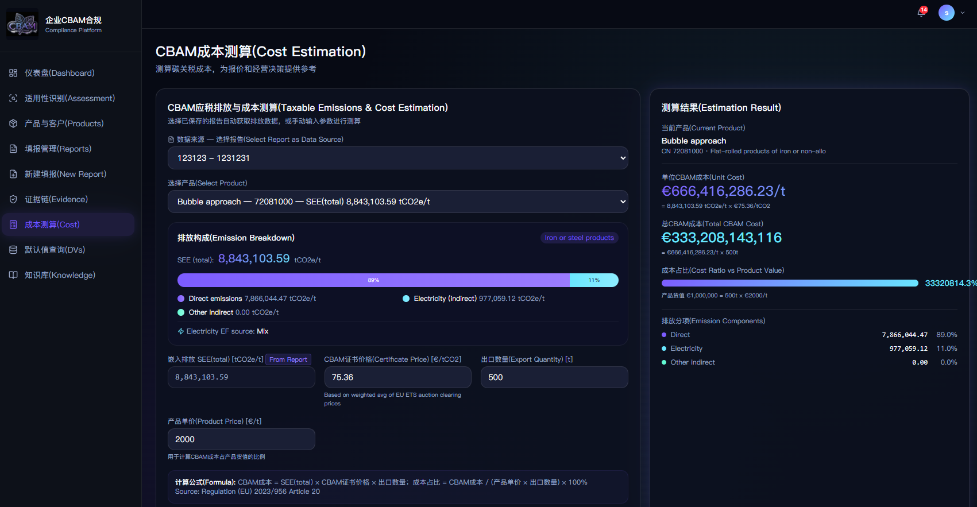Select 成本测算(Cost) menu item
Viewport: 977px width, 507px height.
click(x=68, y=225)
